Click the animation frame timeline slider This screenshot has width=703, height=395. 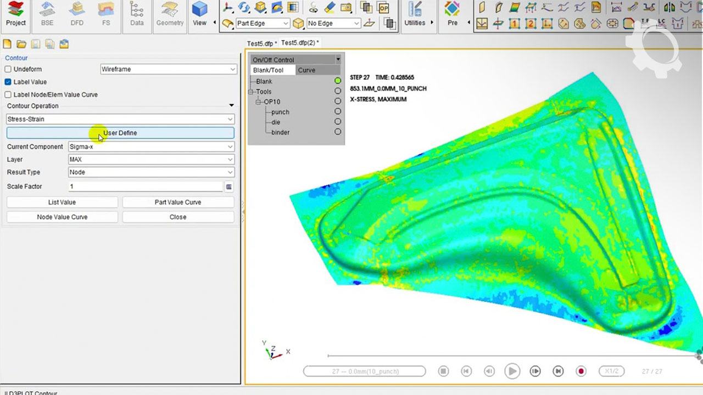tap(511, 356)
